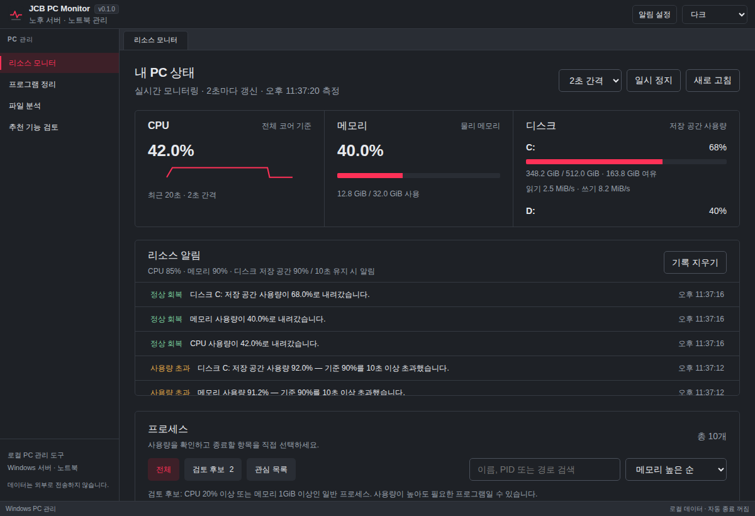Viewport: 755px width, 516px height.
Task: Focus the 이름, PID 또는 경로 검색 field
Action: pos(545,469)
